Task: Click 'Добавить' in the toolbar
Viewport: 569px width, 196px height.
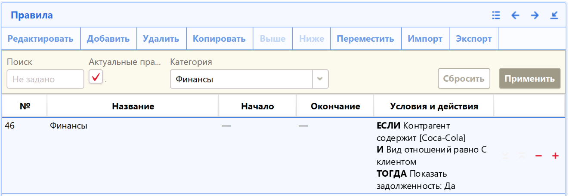Action: (x=108, y=39)
